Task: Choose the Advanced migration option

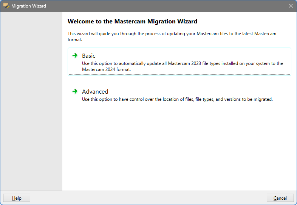Action: (x=179, y=96)
